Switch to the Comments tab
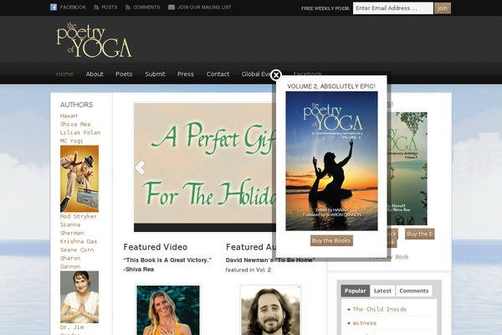 click(x=414, y=291)
